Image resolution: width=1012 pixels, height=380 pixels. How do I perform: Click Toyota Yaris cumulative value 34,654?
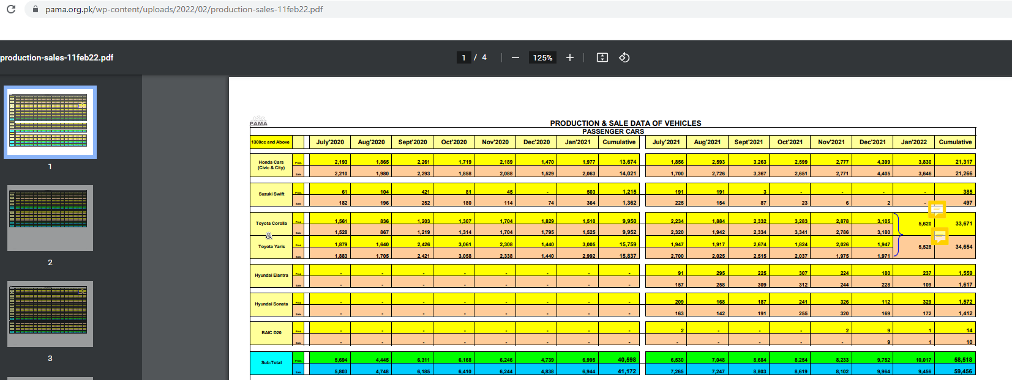tap(964, 247)
